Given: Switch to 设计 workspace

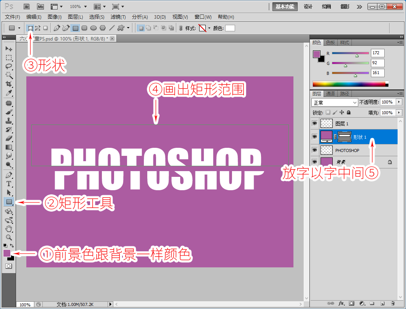Looking at the screenshot, I should pos(308,7).
